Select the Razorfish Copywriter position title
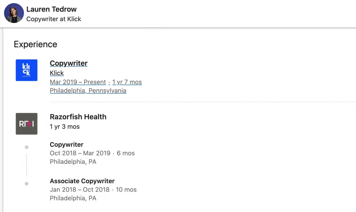Viewport: 356px width, 212px height. click(x=66, y=145)
